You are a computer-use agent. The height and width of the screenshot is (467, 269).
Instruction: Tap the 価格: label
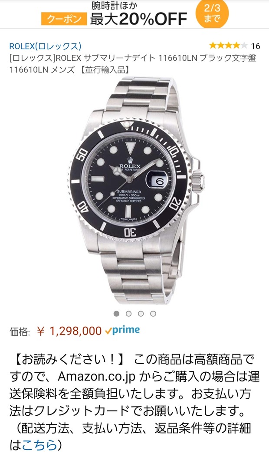(x=20, y=331)
